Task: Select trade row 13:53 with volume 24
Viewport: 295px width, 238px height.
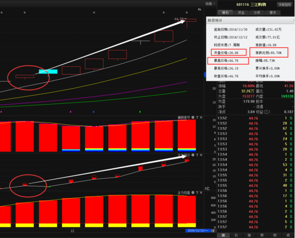Action: pos(255,139)
